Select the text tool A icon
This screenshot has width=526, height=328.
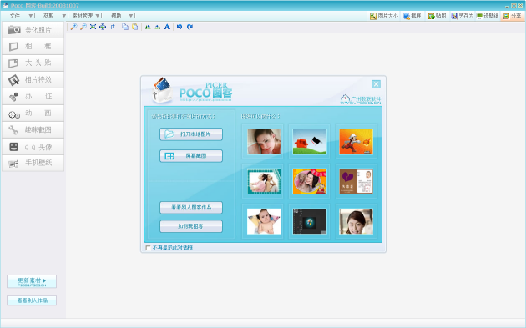coord(167,27)
